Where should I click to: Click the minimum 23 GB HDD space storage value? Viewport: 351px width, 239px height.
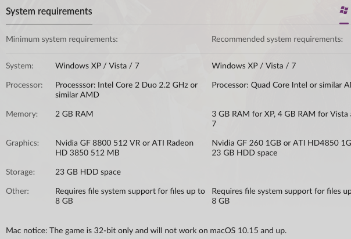(88, 172)
